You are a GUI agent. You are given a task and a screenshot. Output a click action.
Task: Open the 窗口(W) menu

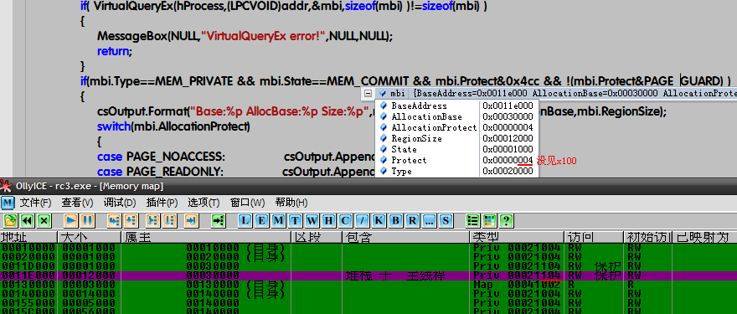[x=247, y=203]
